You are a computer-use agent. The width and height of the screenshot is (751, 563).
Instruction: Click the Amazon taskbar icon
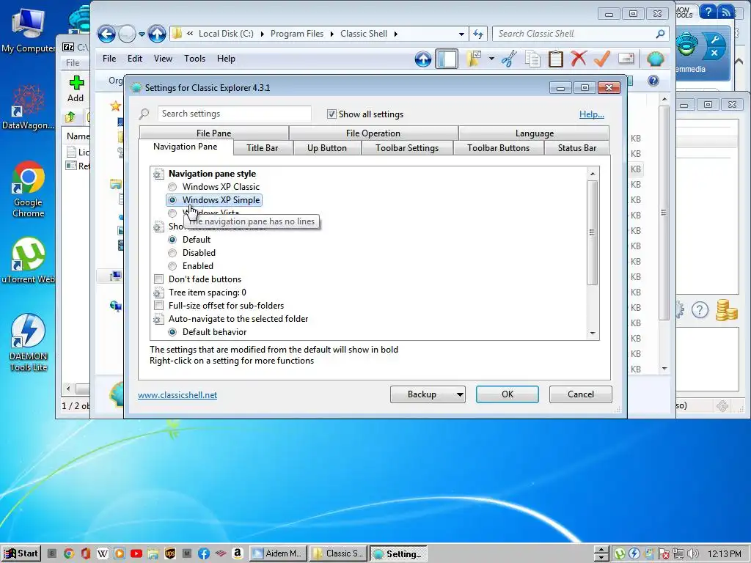pos(237,554)
